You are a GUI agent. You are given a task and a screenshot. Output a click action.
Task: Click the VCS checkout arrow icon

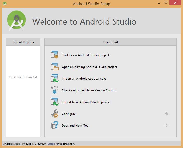(54, 90)
